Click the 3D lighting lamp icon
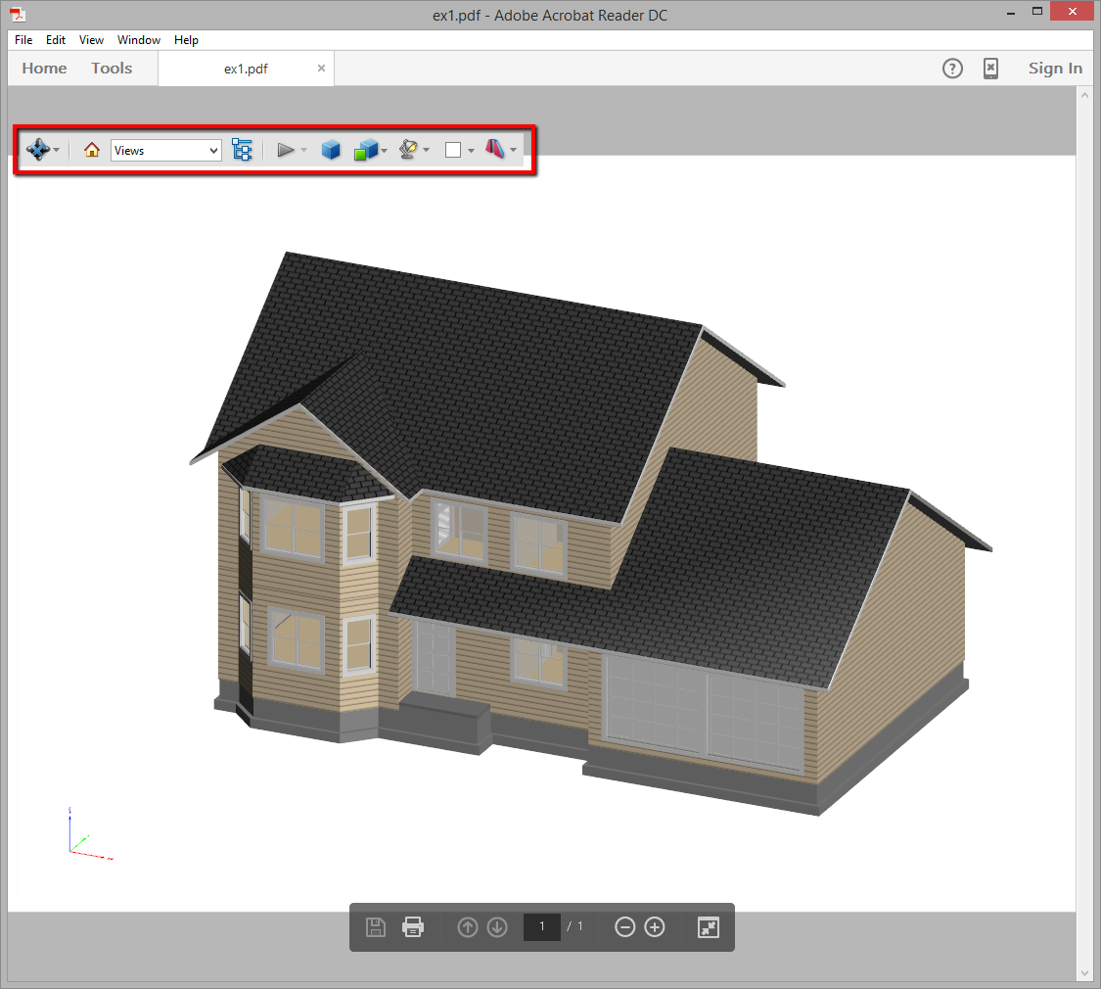The width and height of the screenshot is (1101, 989). coord(408,149)
